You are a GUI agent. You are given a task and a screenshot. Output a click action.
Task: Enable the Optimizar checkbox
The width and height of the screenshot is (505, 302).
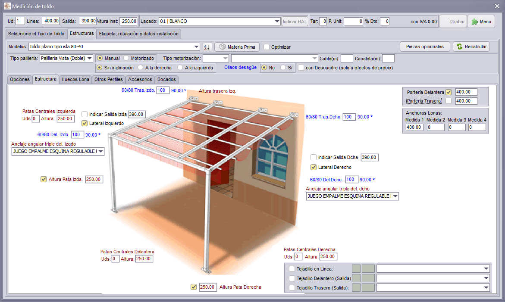267,47
